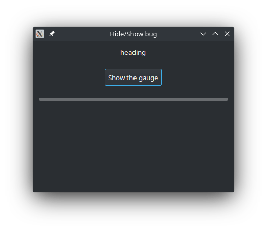Click the empty panel area below the gauge

(x=133, y=146)
